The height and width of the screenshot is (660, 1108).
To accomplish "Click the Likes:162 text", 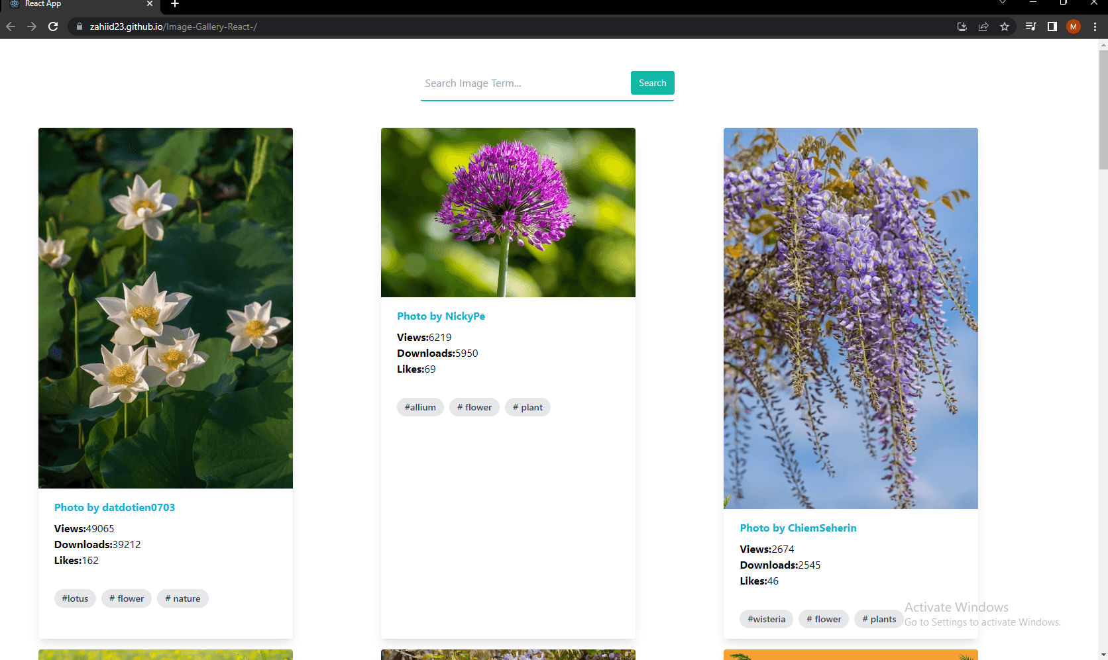I will point(76,561).
